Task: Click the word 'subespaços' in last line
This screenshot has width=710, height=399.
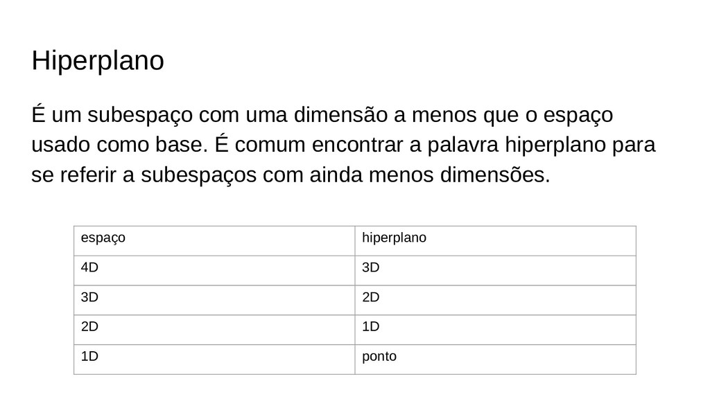Action: (x=198, y=175)
